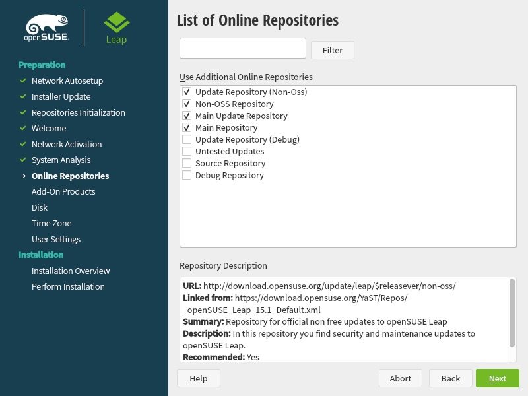Click the Filter button
The image size is (528, 396).
tap(333, 50)
